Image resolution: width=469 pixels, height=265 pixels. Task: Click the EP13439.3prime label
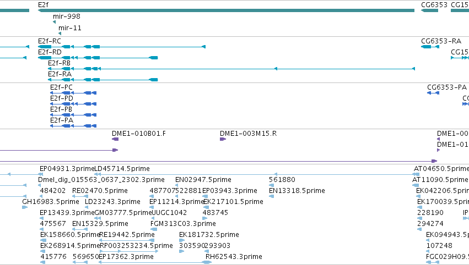(67, 213)
